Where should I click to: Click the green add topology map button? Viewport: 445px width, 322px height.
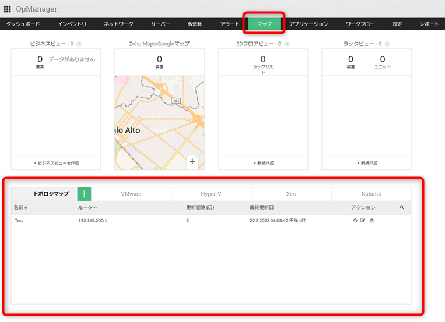pyautogui.click(x=84, y=194)
